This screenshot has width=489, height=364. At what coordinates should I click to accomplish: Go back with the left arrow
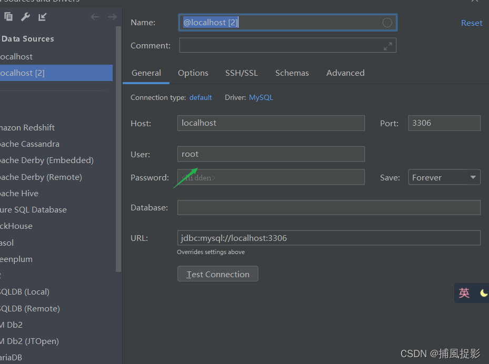(95, 17)
